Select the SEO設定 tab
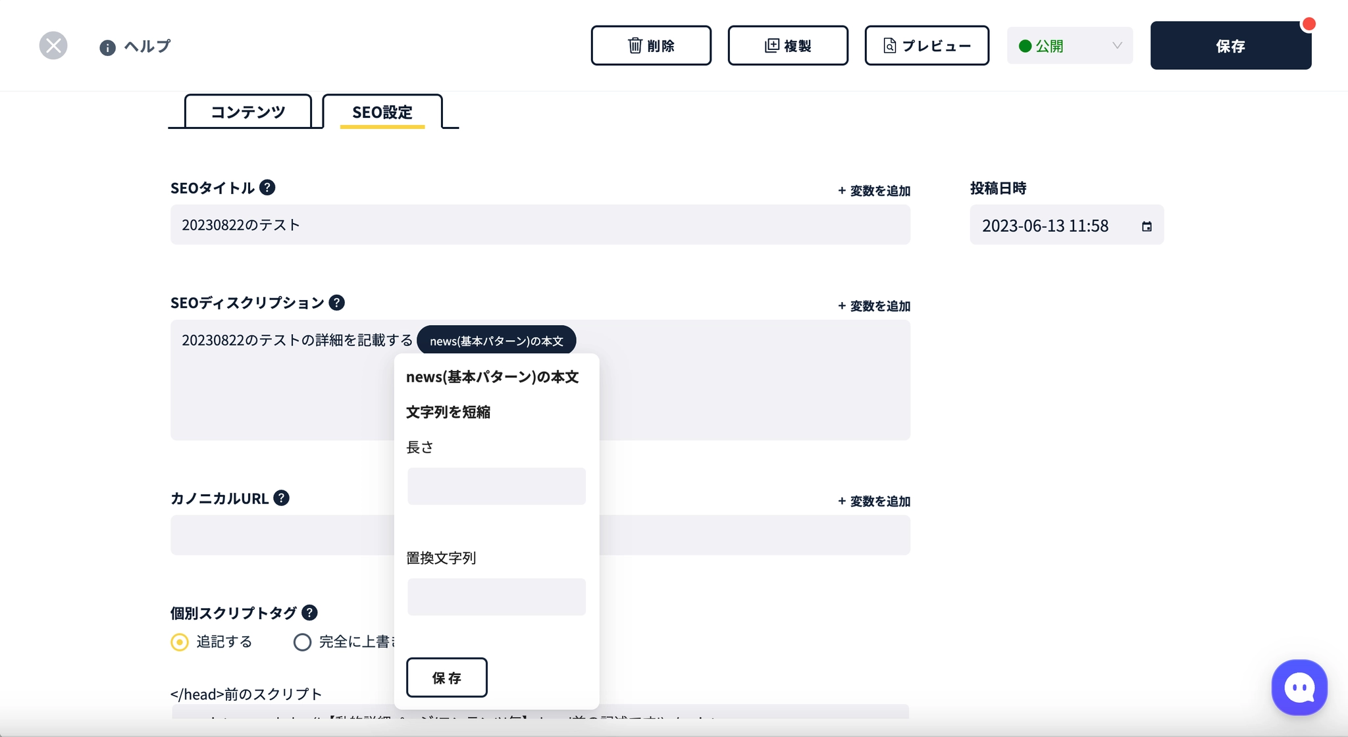This screenshot has height=737, width=1348. pyautogui.click(x=382, y=111)
